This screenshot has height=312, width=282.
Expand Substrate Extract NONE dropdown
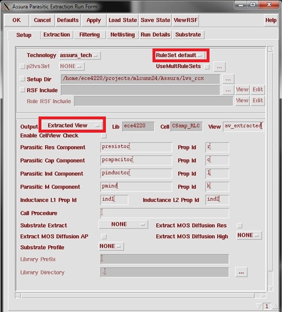coord(123,224)
